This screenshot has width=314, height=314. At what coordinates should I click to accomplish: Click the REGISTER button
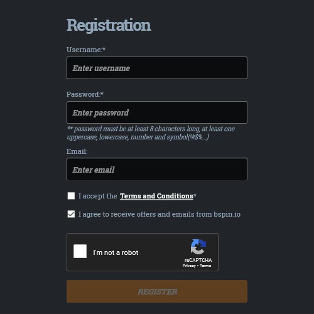coord(157,291)
